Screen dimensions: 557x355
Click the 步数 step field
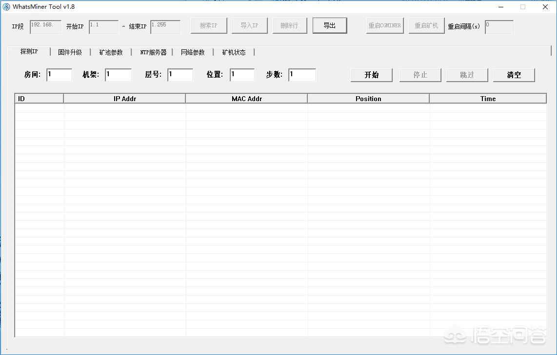302,75
